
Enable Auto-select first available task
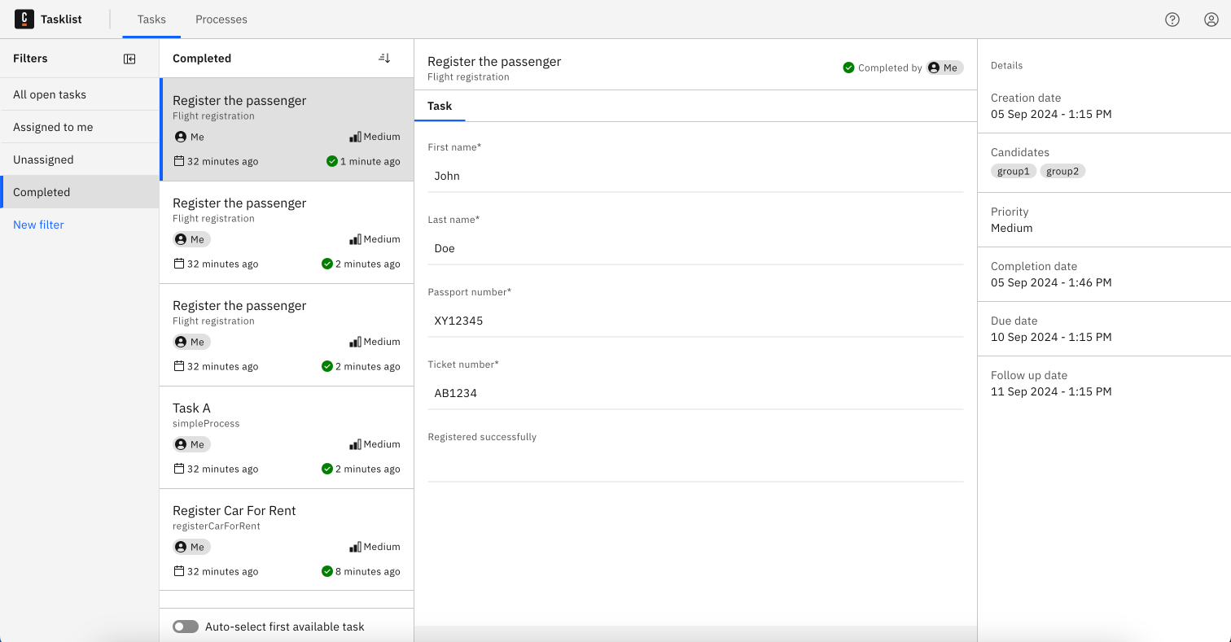pyautogui.click(x=186, y=626)
